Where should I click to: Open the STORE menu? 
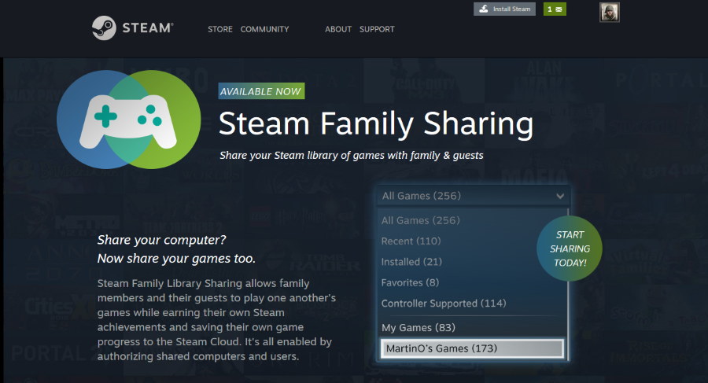pyautogui.click(x=220, y=29)
